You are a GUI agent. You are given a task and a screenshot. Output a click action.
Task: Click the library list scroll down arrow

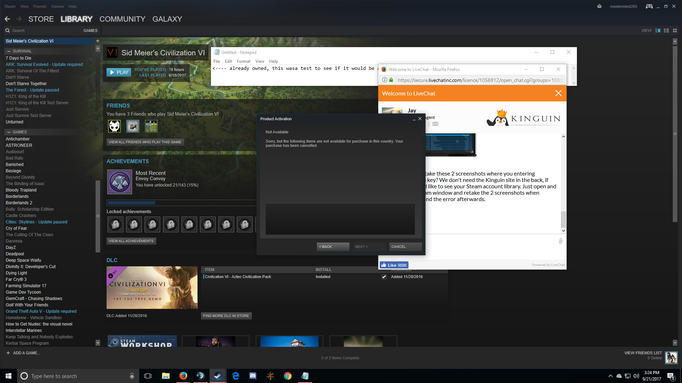click(98, 343)
